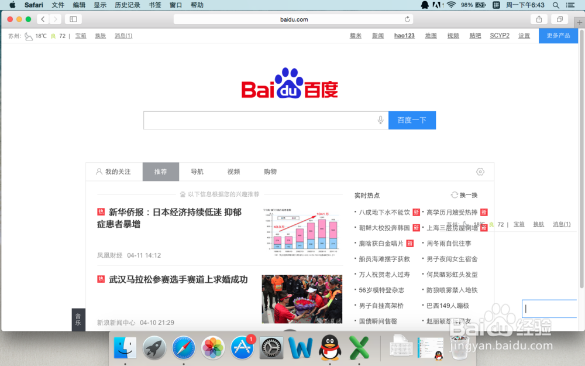This screenshot has width=585, height=366.
Task: Click the 百度一下 search button
Action: tap(412, 120)
